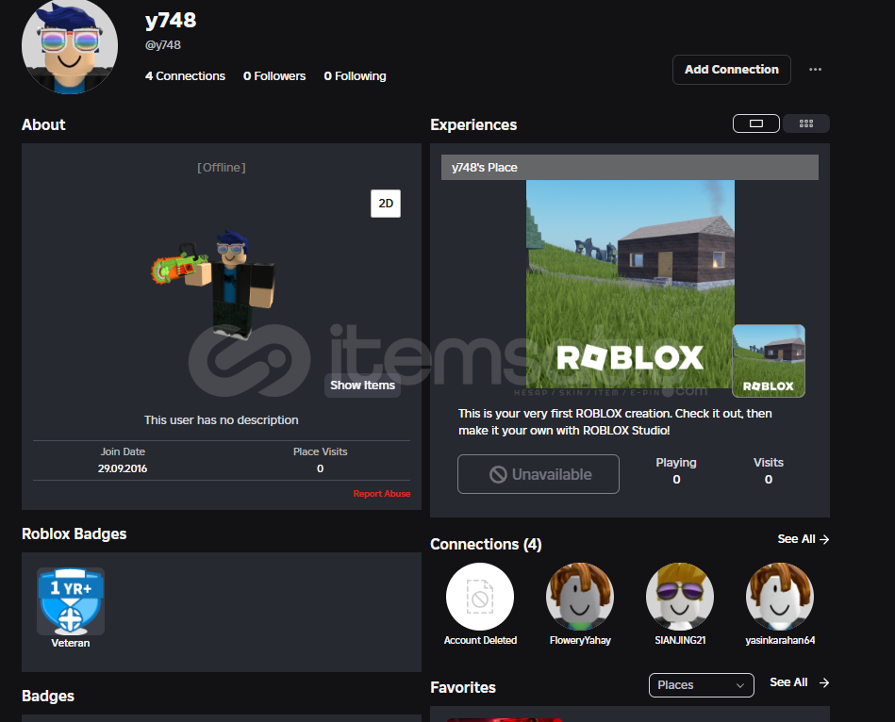This screenshot has width=895, height=722.
Task: Click Show Items on avatar
Action: click(362, 386)
